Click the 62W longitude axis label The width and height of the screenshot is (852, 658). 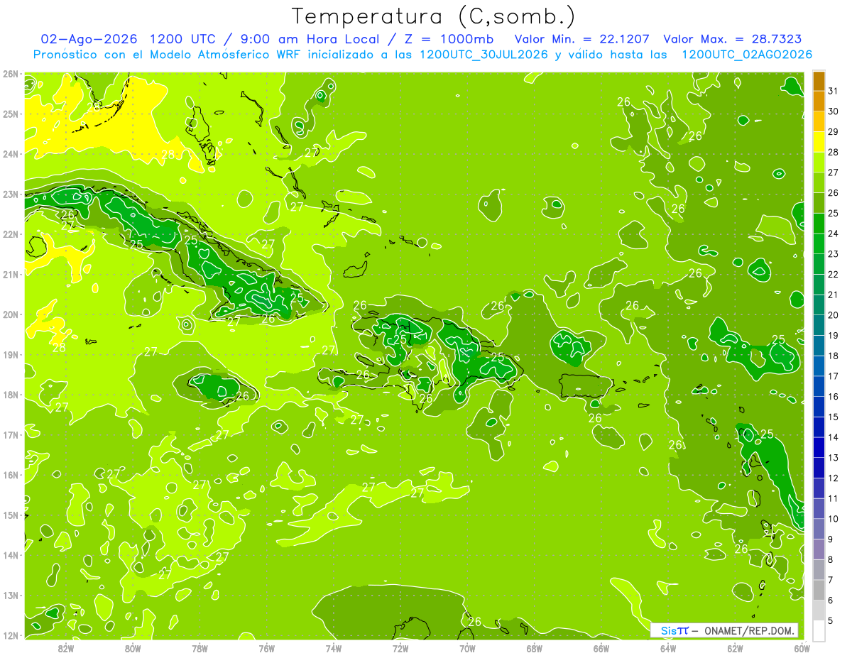coord(735,648)
